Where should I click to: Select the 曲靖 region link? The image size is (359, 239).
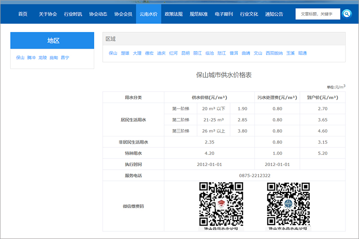coord(246,53)
